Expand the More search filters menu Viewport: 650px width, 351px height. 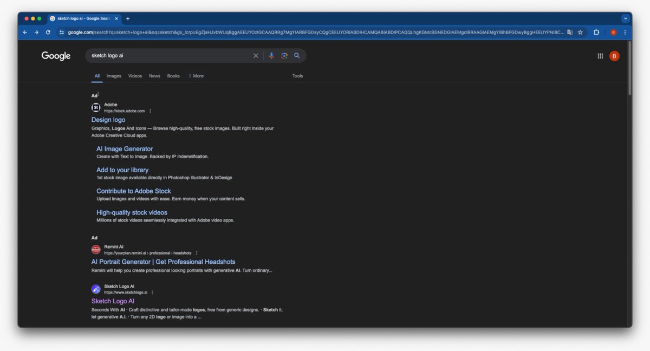point(196,76)
